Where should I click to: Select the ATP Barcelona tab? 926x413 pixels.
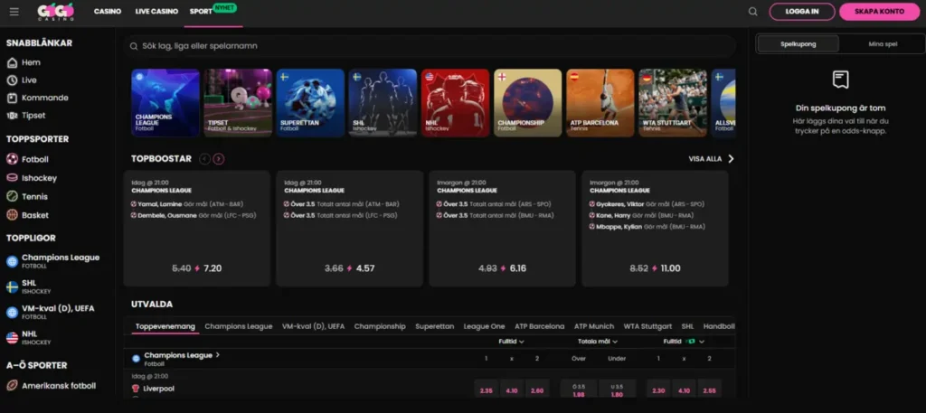539,326
